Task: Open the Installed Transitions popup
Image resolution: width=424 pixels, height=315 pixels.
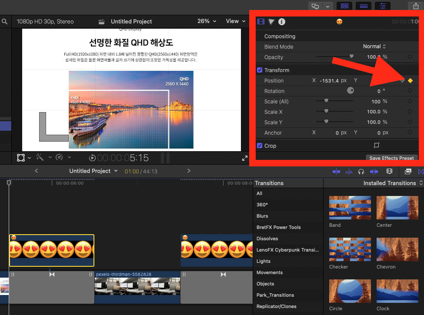Action: point(393,183)
